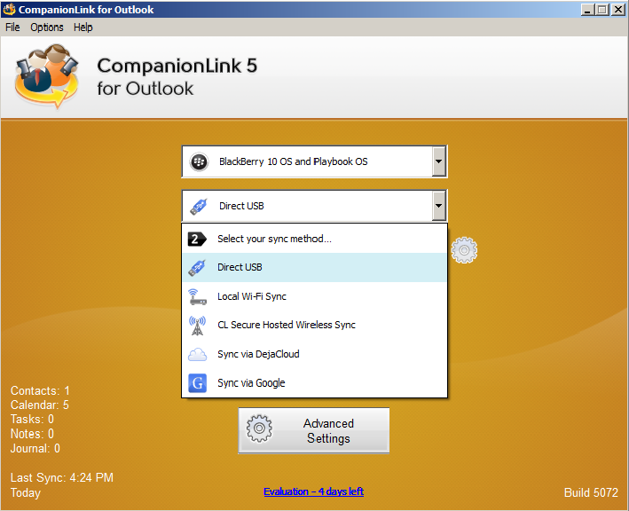Click the gear icon on Advanced Settings
Image resolution: width=629 pixels, height=511 pixels.
pos(259,428)
